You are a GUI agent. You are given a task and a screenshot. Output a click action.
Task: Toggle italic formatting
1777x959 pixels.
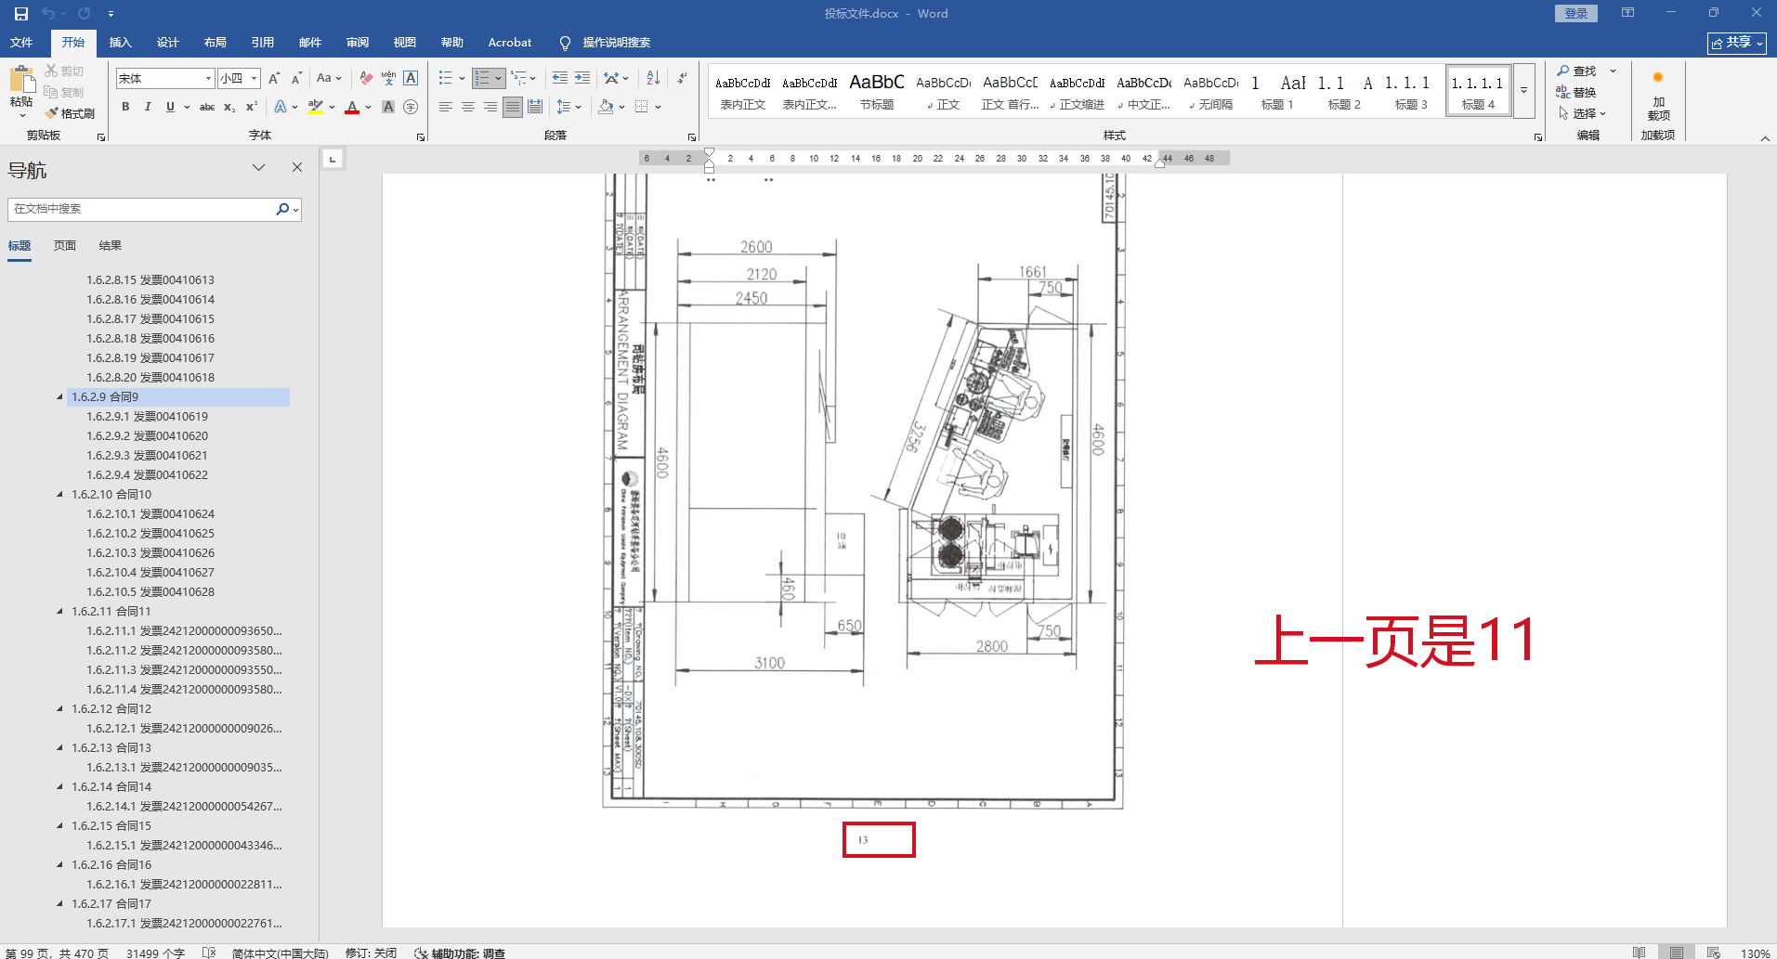148,107
